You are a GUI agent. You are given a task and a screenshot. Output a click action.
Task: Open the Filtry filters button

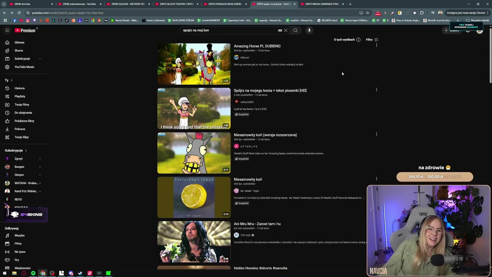point(372,40)
